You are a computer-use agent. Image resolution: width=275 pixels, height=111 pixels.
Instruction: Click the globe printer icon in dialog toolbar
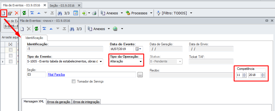point(115,29)
